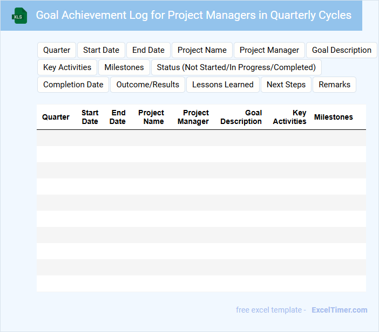Choose the Outcome/Results tag
Image resolution: width=379 pixels, height=332 pixels.
[147, 85]
